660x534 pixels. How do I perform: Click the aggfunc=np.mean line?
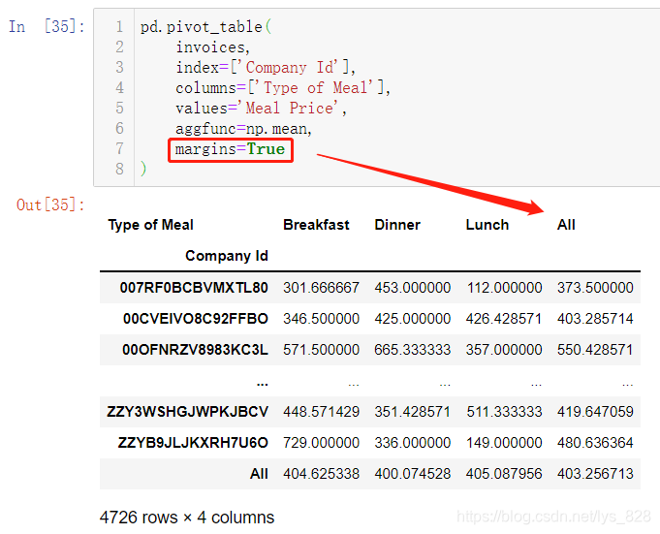[243, 129]
